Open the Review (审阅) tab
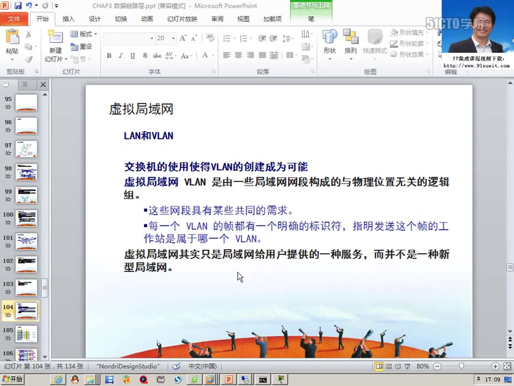 (217, 19)
